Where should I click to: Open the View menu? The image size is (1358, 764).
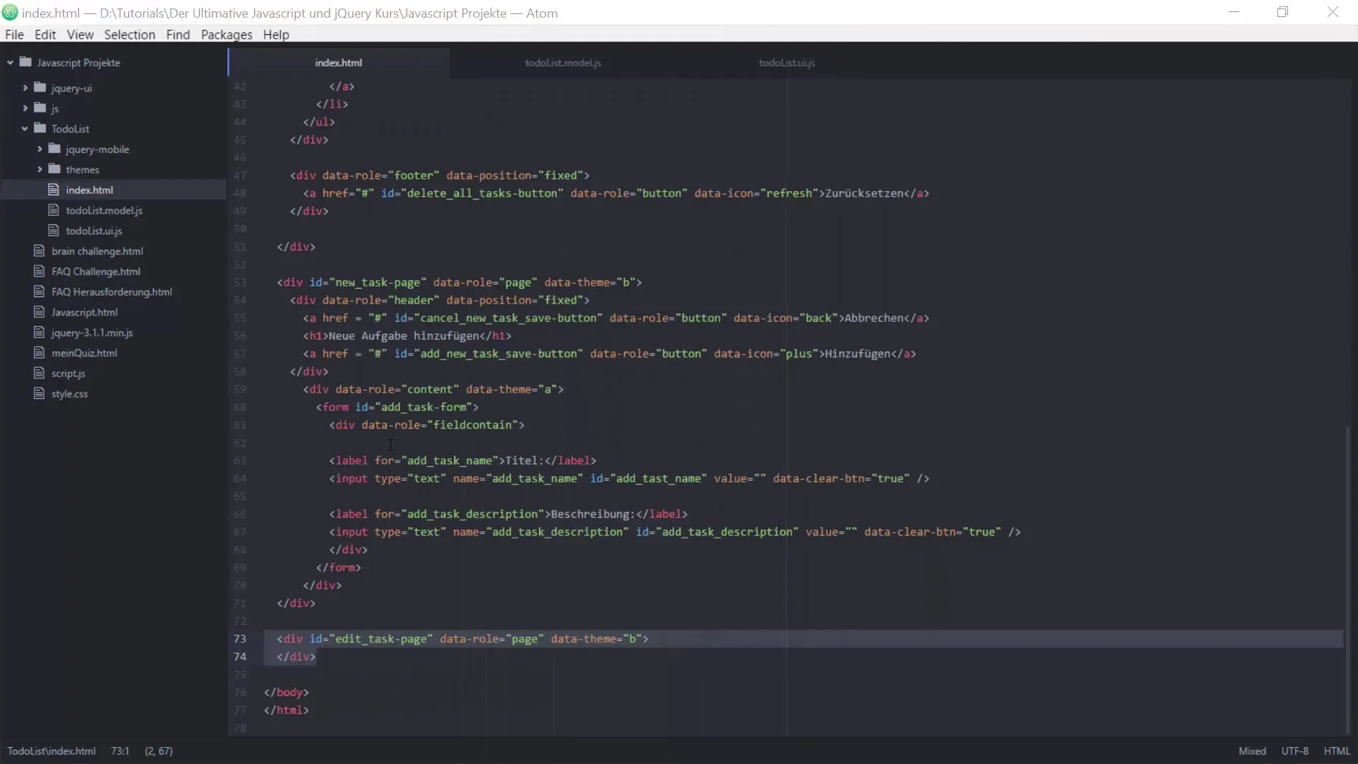tap(80, 35)
